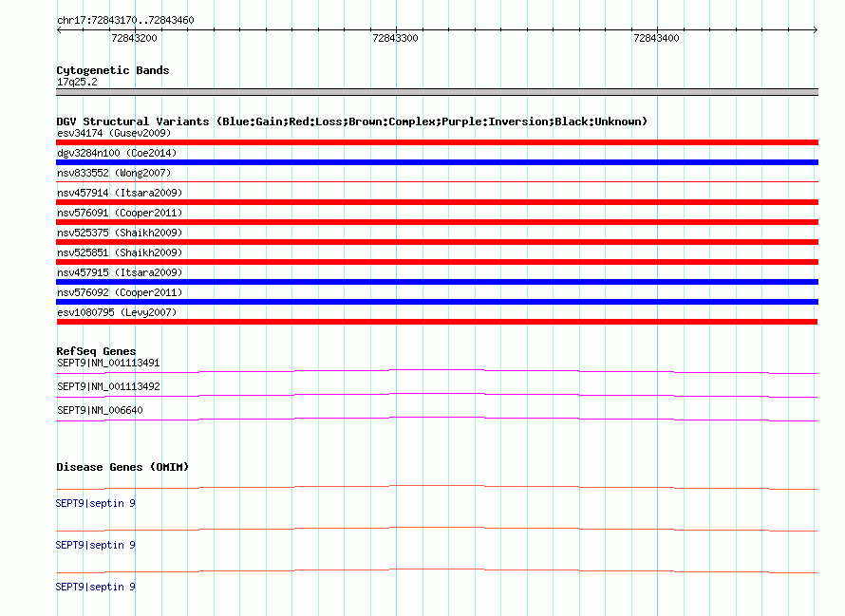
Task: Select the red bar under nsv525375
Action: [x=437, y=242]
